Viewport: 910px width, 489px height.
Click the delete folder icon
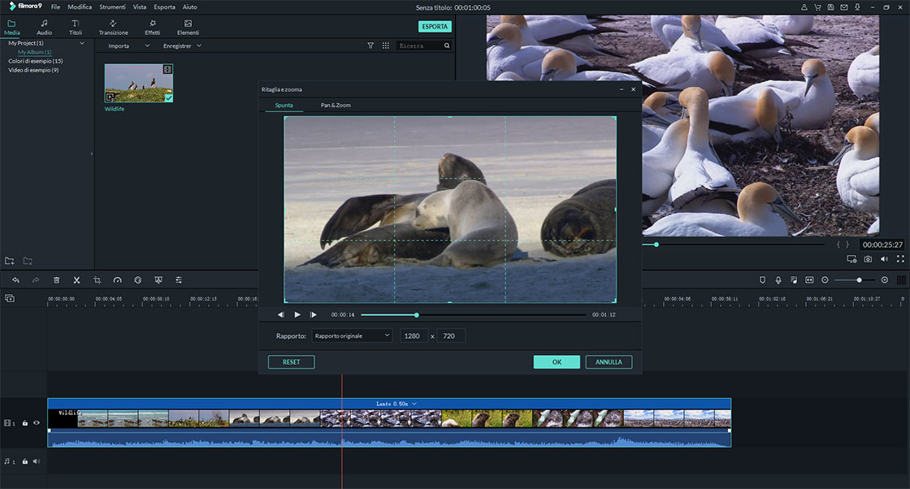click(x=28, y=261)
